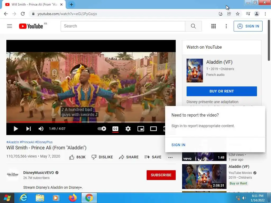This screenshot has height=203, width=271.
Task: Click the DISLIKE button
Action: [102, 157]
